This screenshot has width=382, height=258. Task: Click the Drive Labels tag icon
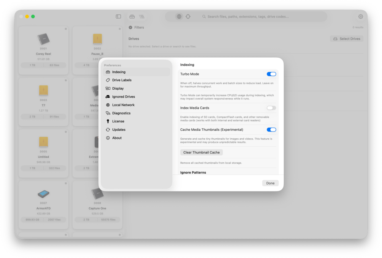coord(108,80)
